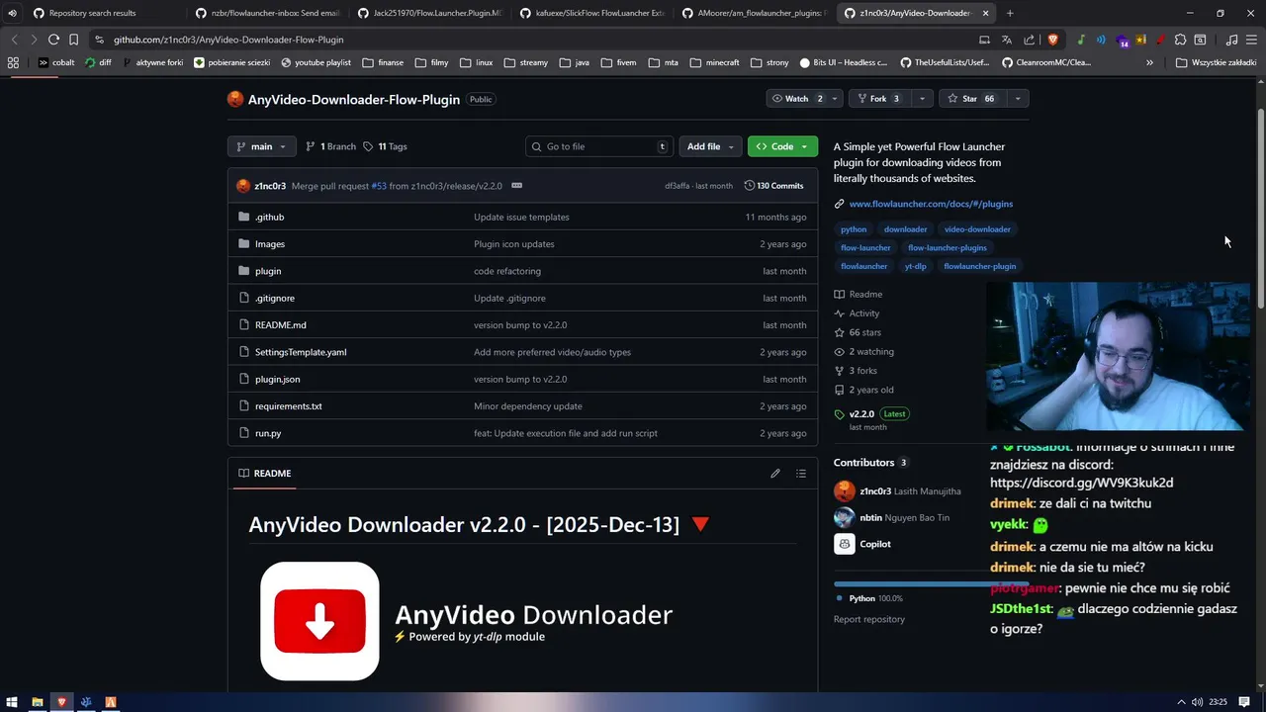This screenshot has width=1266, height=712.
Task: Click the Python language bar
Action: click(x=931, y=584)
